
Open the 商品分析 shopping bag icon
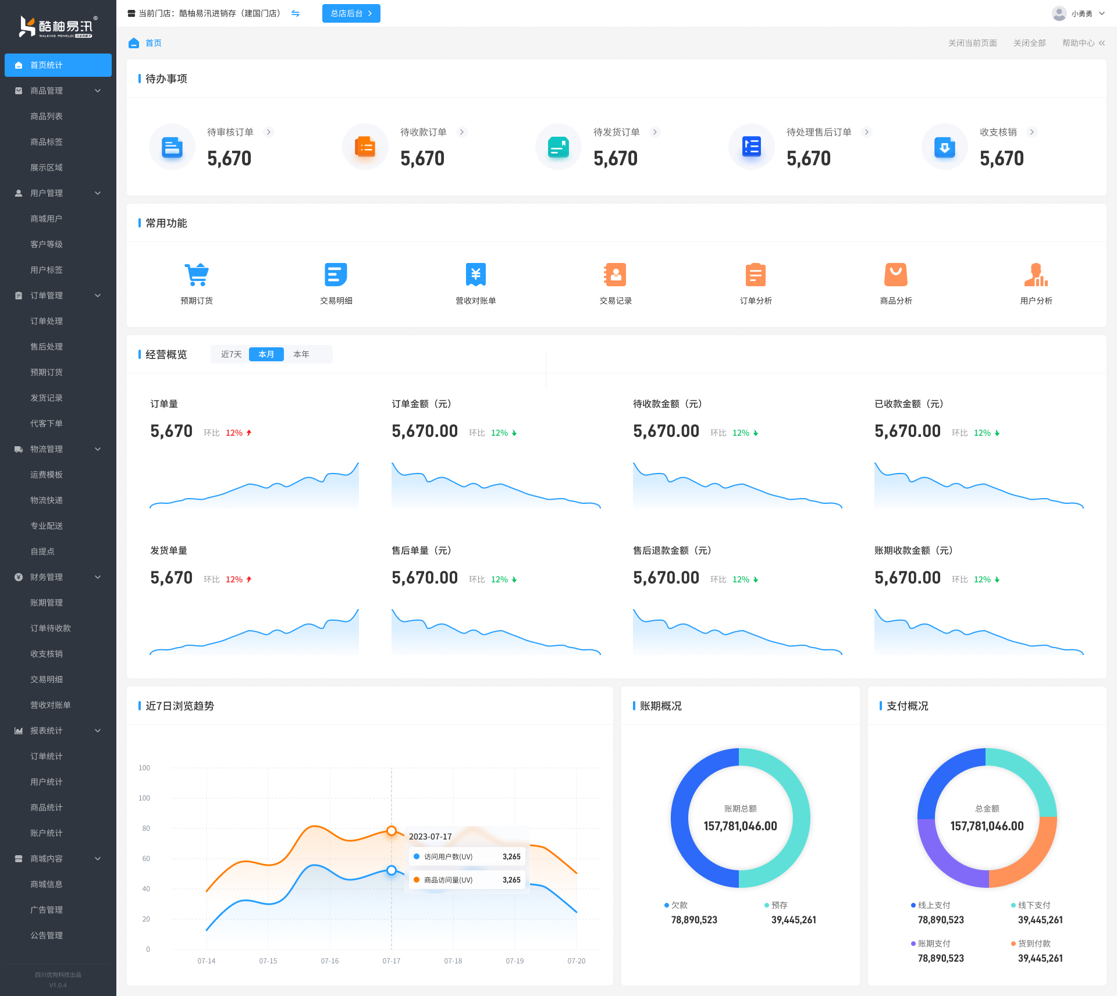pyautogui.click(x=895, y=275)
